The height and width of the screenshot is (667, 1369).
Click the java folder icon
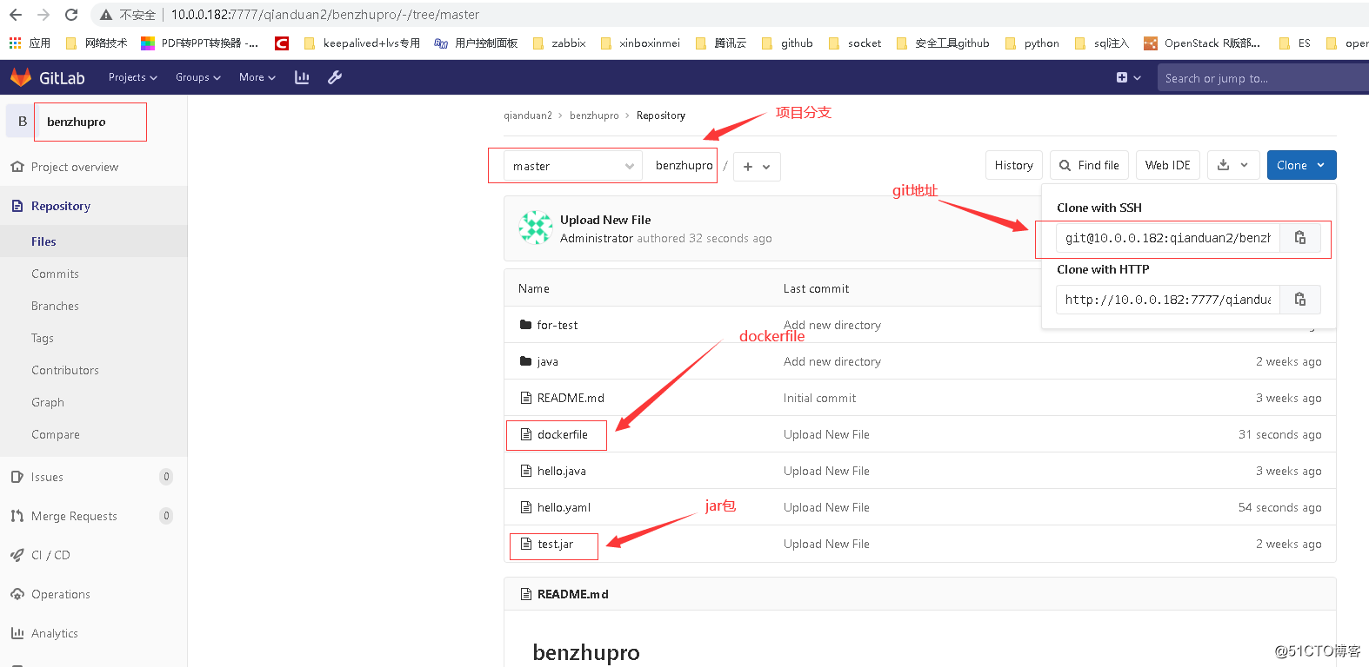(525, 361)
